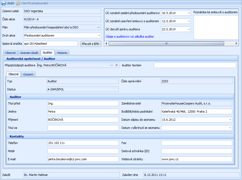
Task: Clear attached auditor with the X icon
Action: point(117,65)
